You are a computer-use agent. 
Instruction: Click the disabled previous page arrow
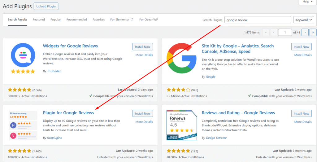(274, 32)
